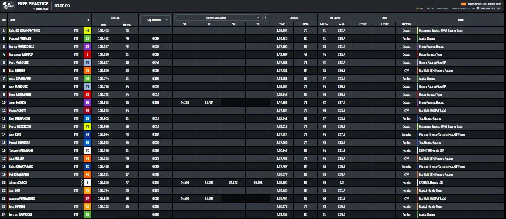Click last lap time 1:36.994

pos(282,30)
